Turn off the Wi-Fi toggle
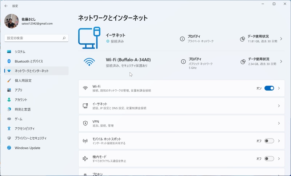Viewport: 291px width, 176px height. coord(269,88)
